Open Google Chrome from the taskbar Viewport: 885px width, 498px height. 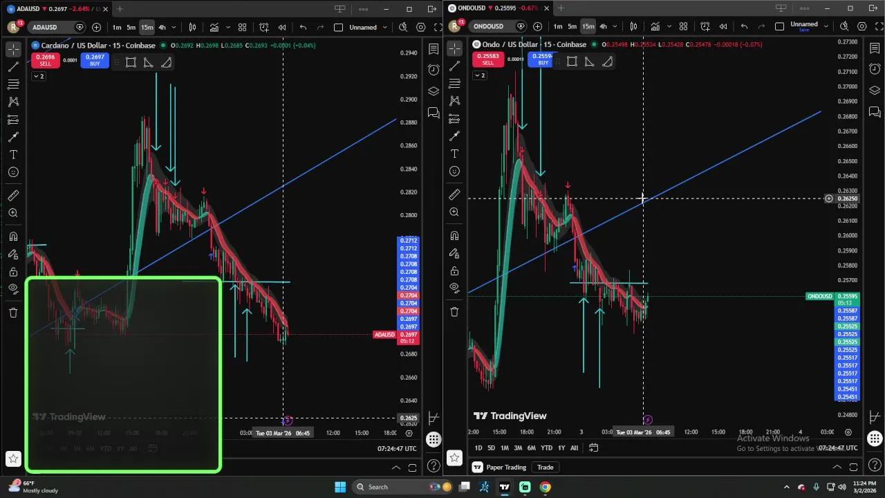tap(545, 487)
